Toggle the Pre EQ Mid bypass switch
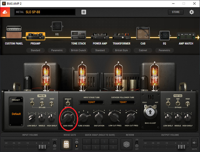200x152 pixels. pyautogui.click(x=42, y=103)
